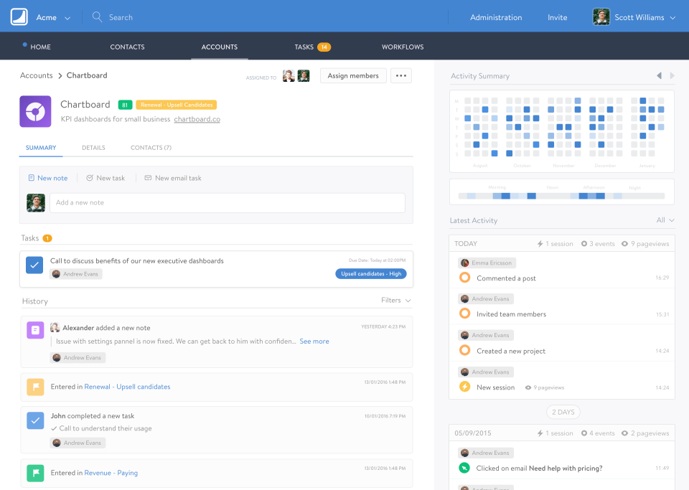Image resolution: width=689 pixels, height=490 pixels.
Task: Click the second assigned member avatar
Action: (304, 76)
